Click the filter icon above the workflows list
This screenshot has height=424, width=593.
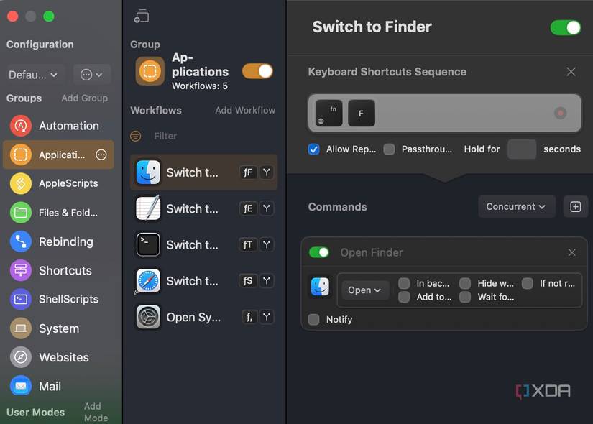coord(136,136)
